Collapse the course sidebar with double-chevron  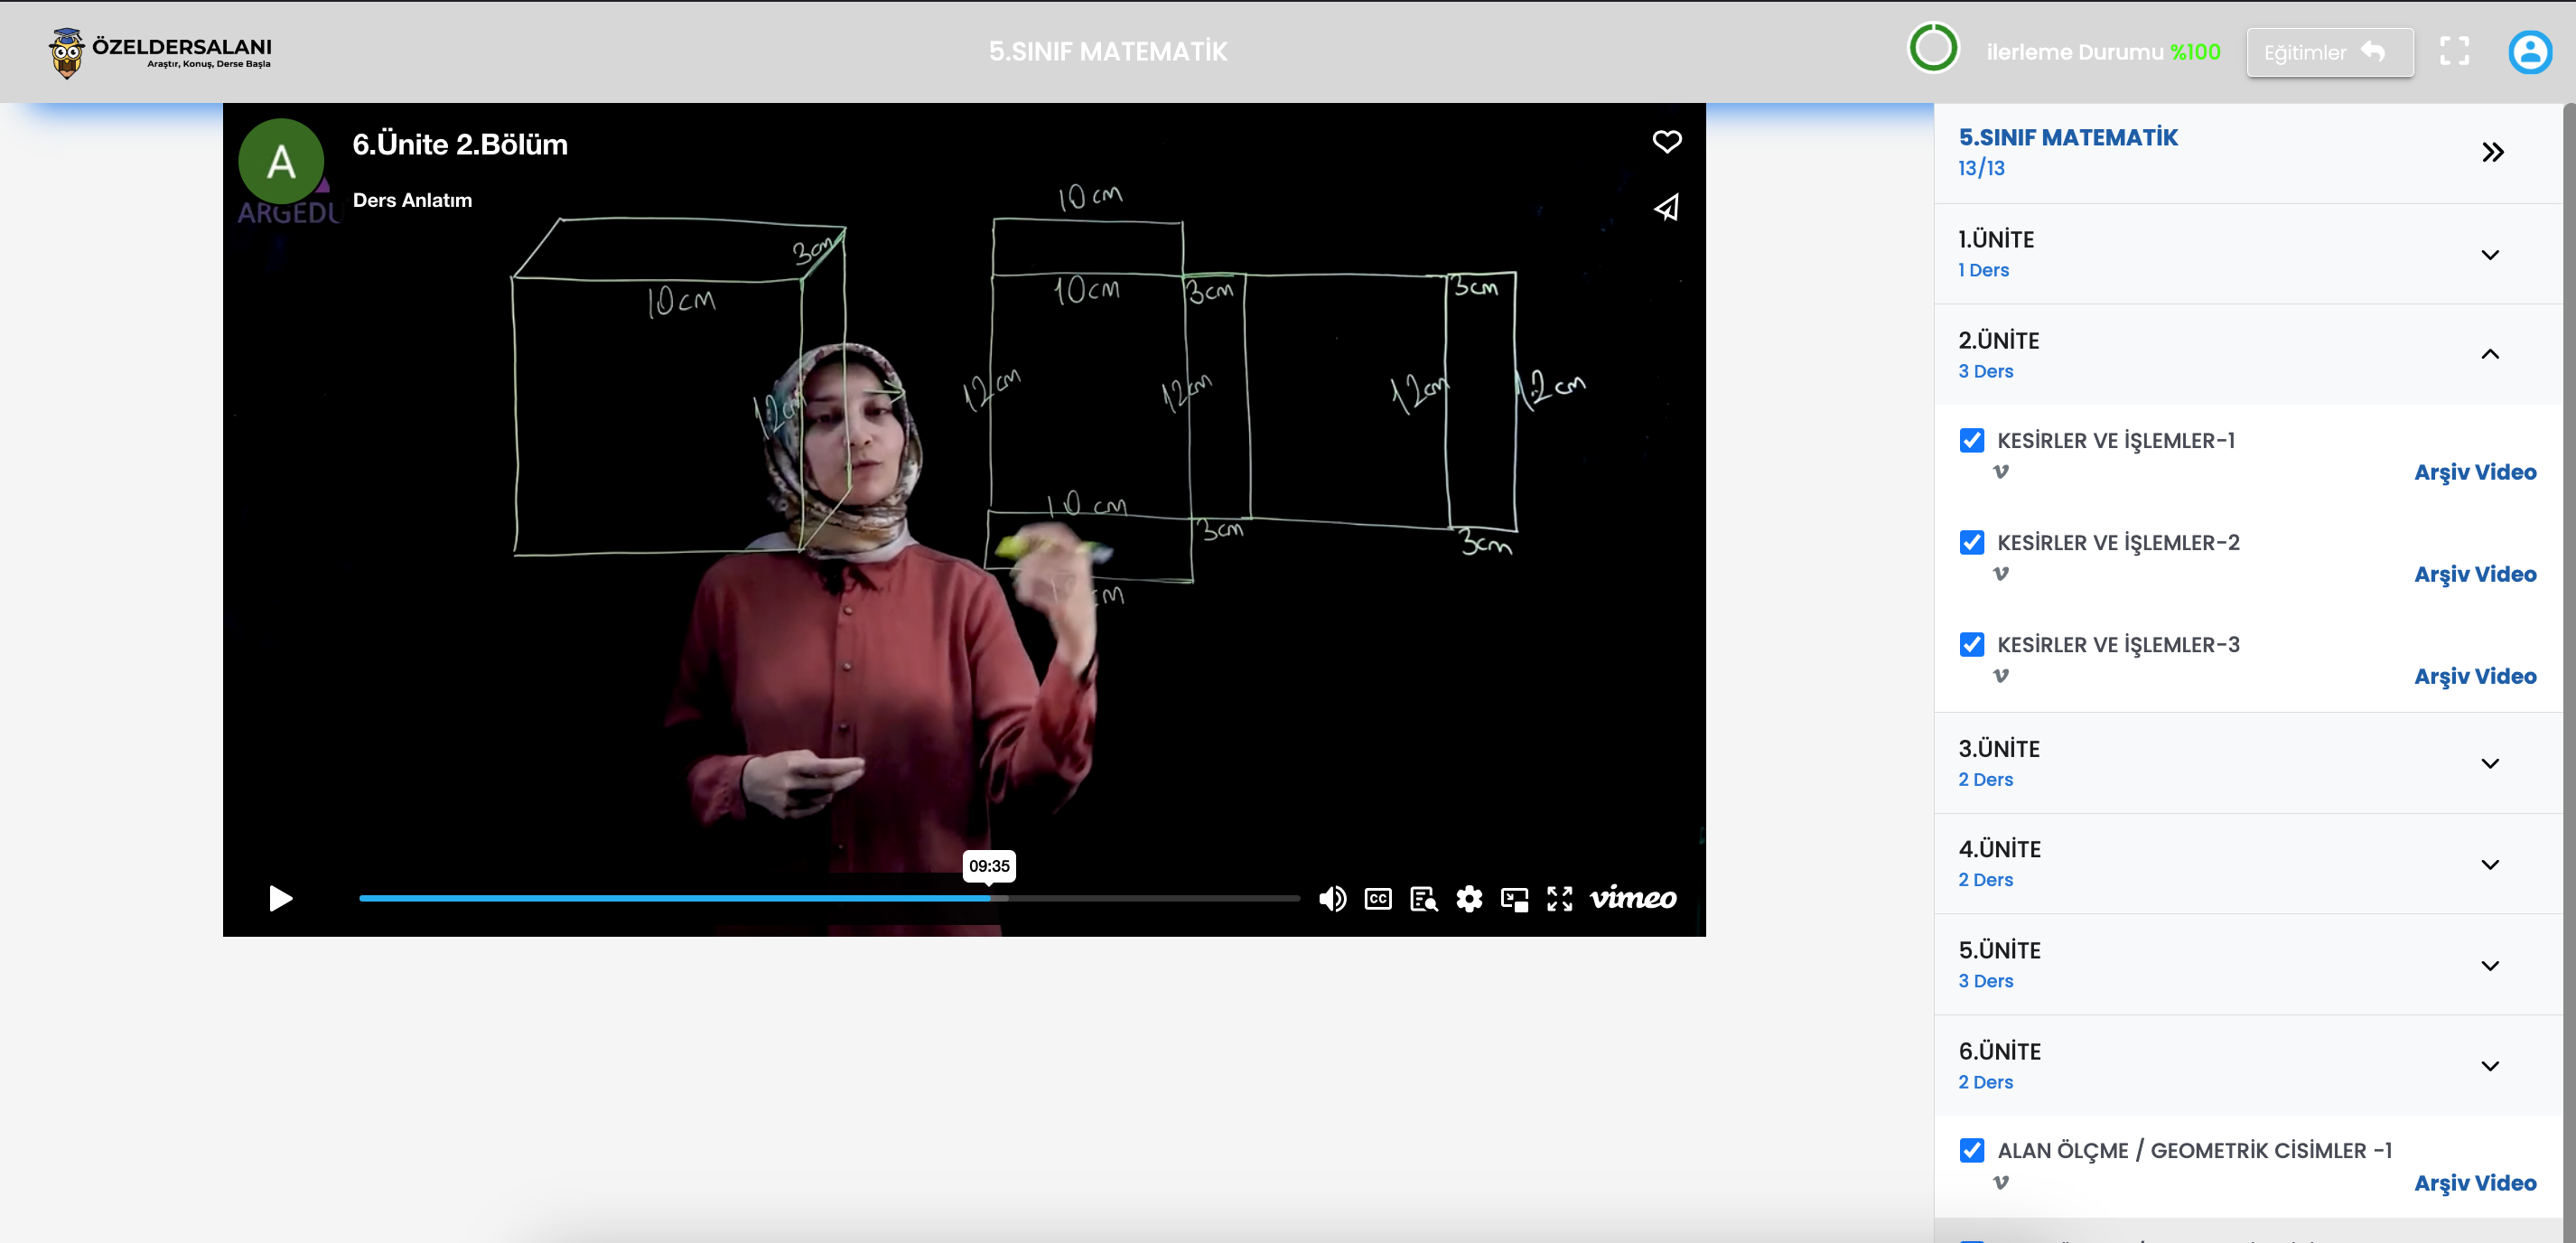2492,152
